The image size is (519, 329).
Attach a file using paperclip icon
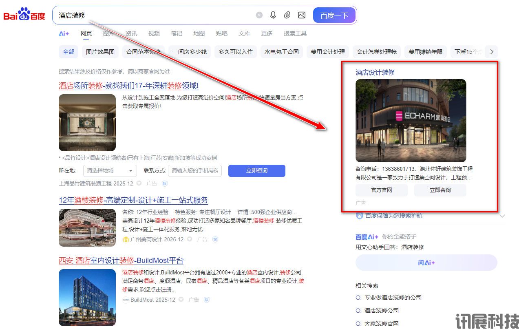[287, 15]
